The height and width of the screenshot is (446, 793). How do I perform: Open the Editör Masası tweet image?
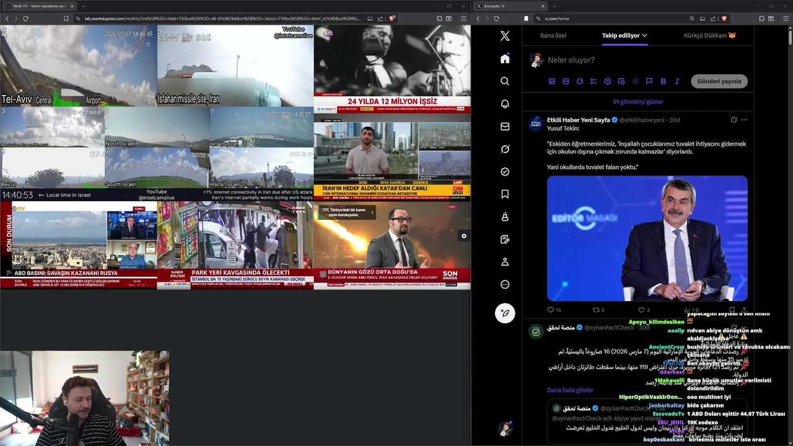tap(647, 238)
